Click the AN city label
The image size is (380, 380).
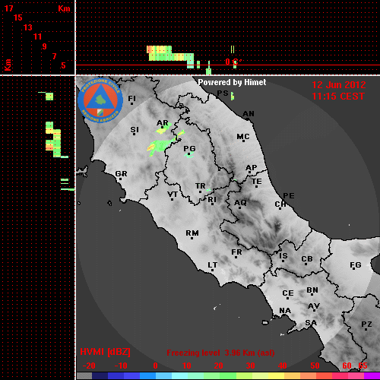click(249, 114)
